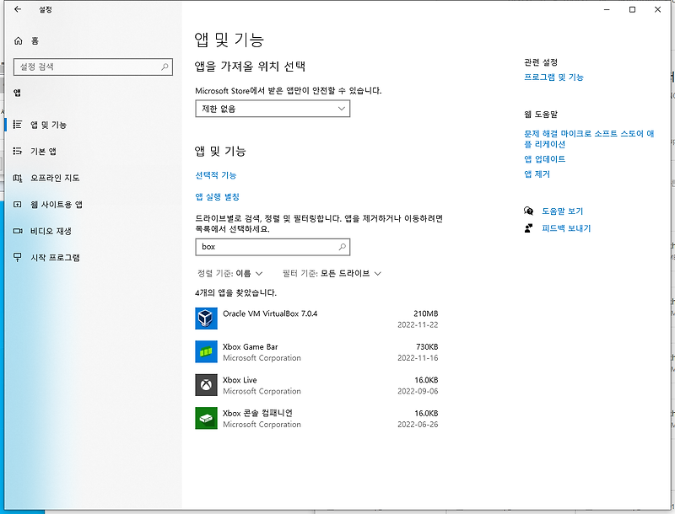Open the 정렬 기준: 이름 sort dropdown
675x514 pixels.
tap(229, 273)
